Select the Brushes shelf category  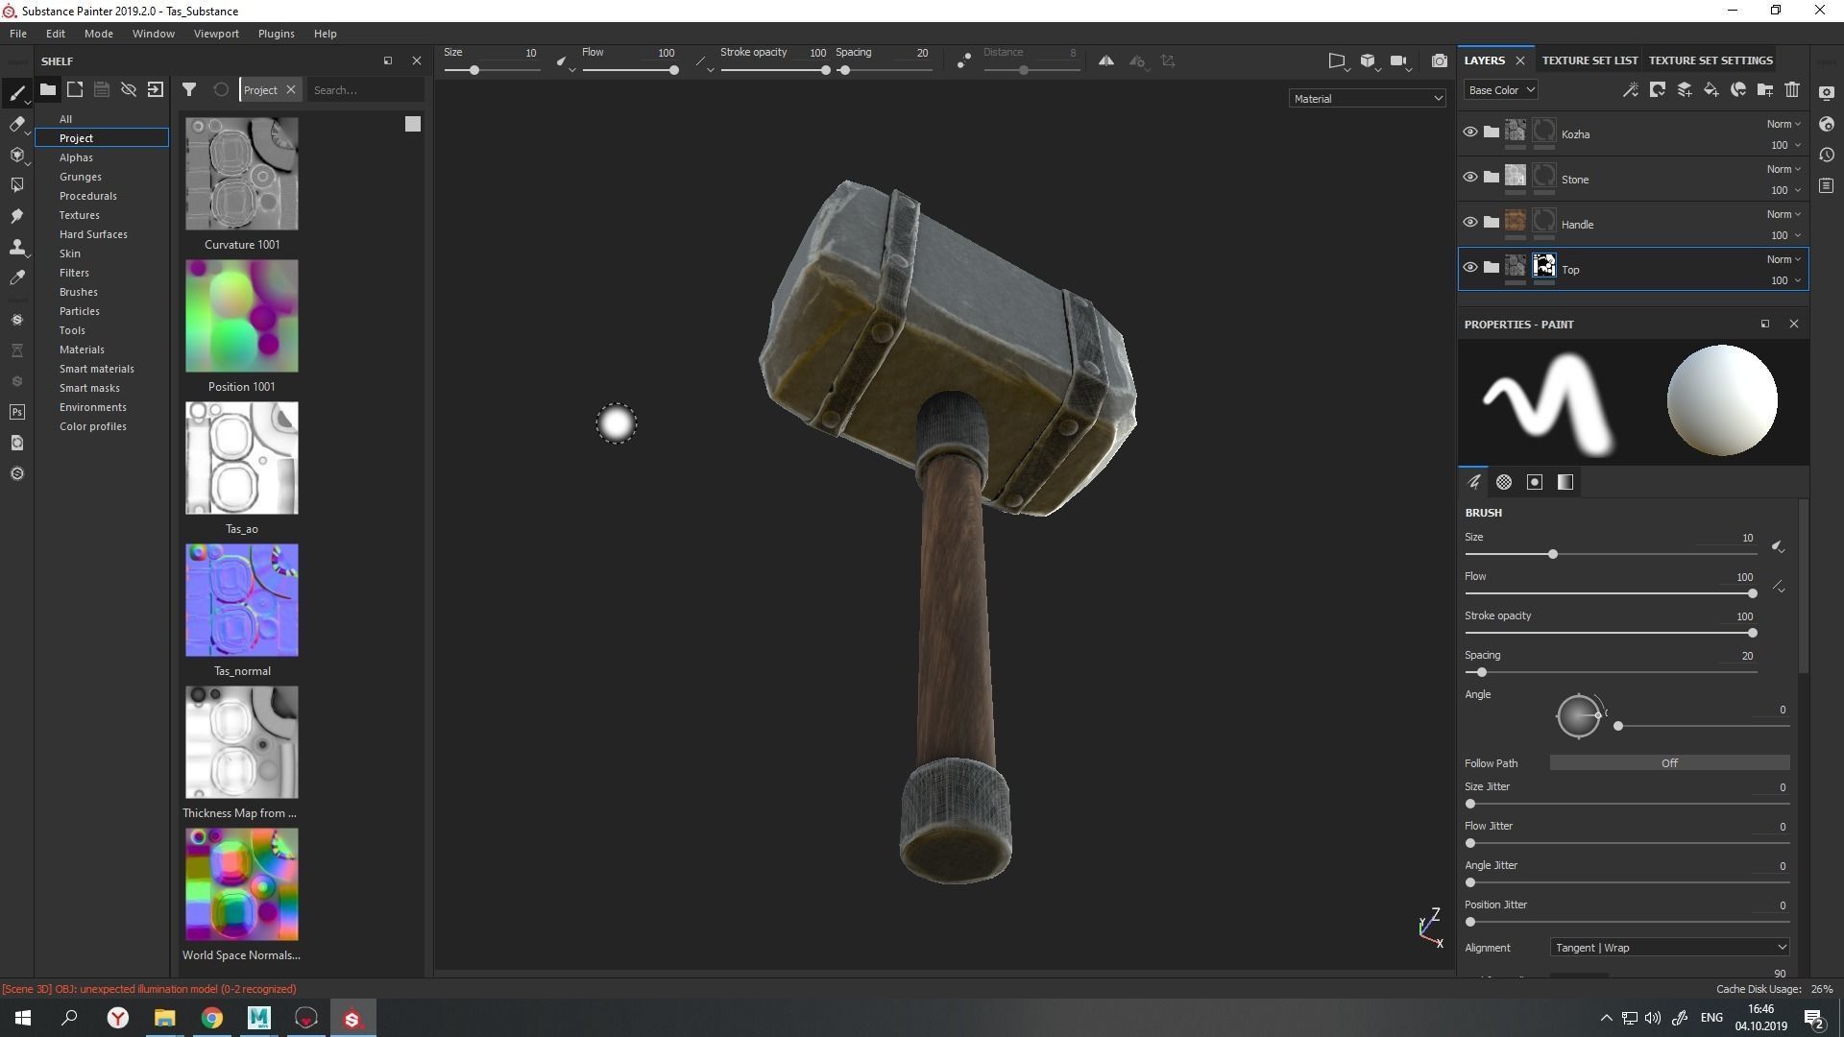click(78, 292)
